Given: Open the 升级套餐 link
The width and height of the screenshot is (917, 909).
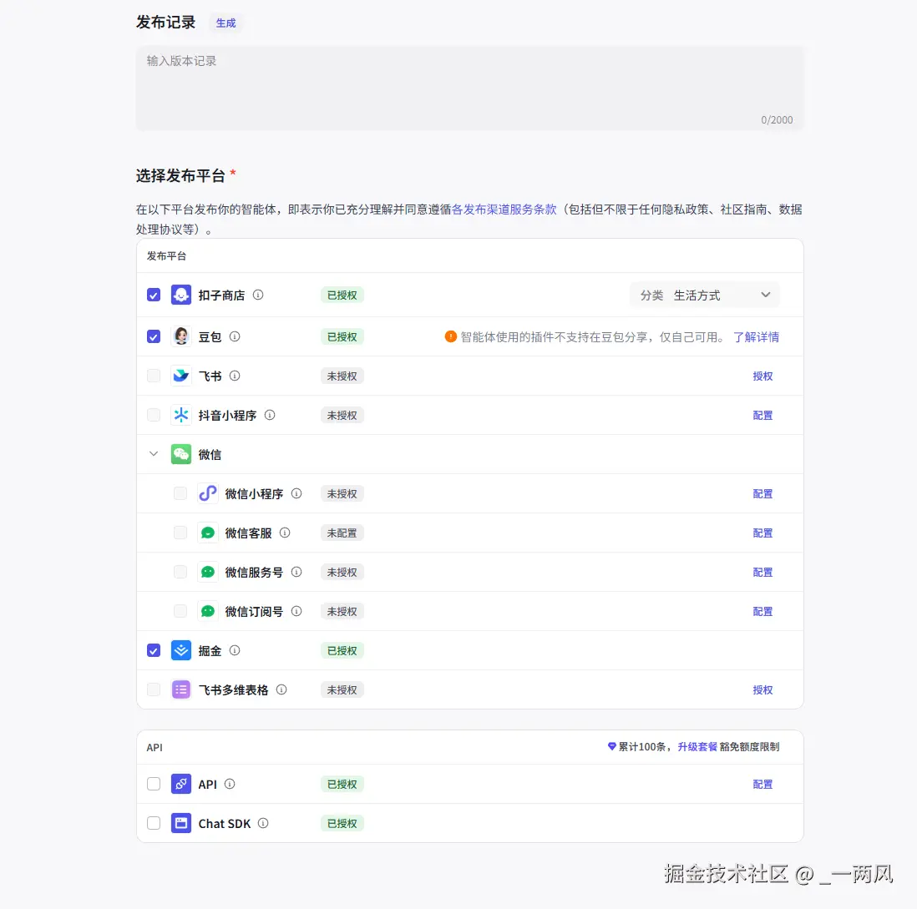Looking at the screenshot, I should (697, 746).
